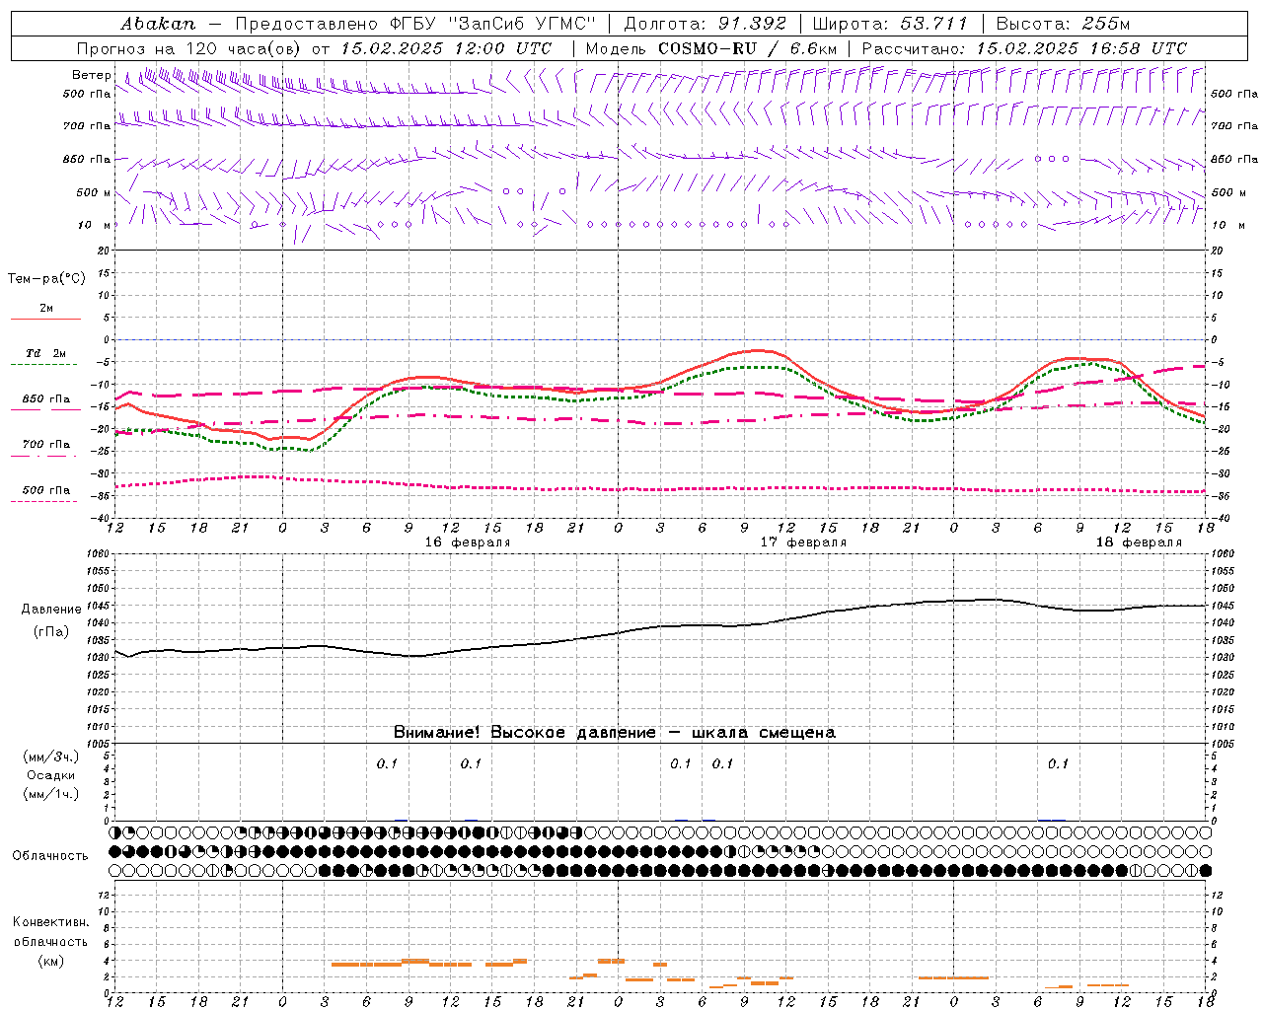
Task: Click the "Рассчитано: 15.02.2025 16:58 UTC" timestamp
Action: (1024, 48)
